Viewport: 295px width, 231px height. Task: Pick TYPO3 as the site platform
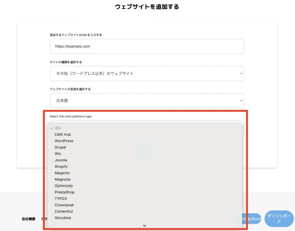click(145, 199)
